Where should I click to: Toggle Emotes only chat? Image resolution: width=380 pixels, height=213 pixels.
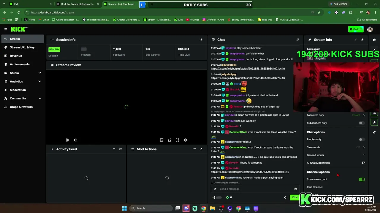361,139
